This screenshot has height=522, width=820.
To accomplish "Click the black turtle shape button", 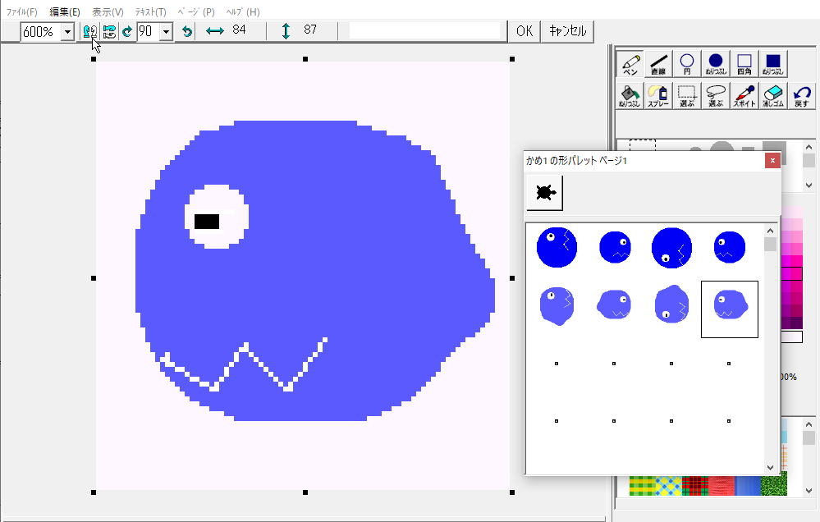I will click(x=544, y=193).
